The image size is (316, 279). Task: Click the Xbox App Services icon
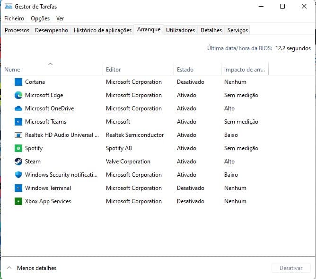click(18, 201)
